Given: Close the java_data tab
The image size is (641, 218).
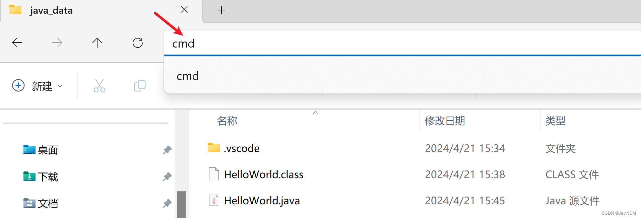Looking at the screenshot, I should pos(184,9).
